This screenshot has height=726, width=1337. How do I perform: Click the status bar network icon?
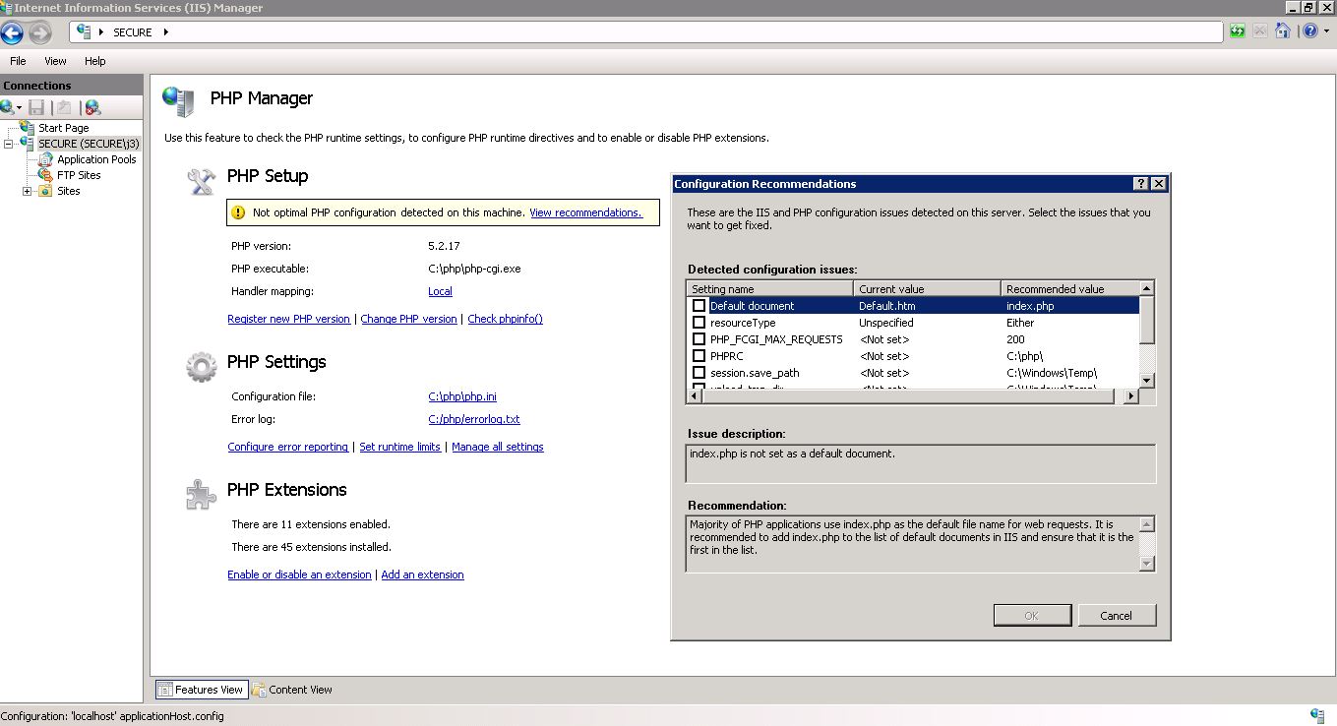[1316, 715]
